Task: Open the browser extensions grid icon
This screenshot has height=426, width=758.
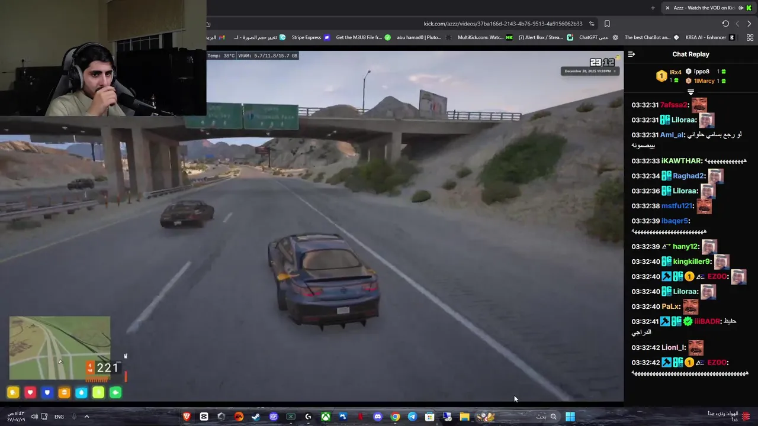Action: click(750, 37)
